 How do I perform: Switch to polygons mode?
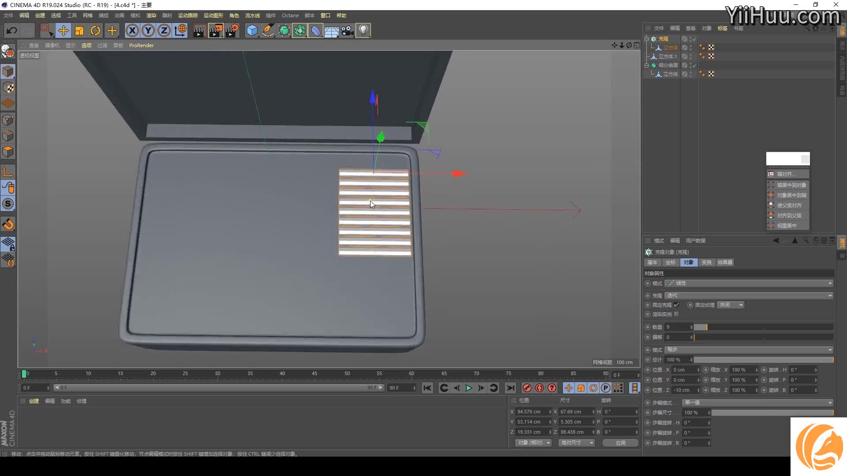(8, 152)
